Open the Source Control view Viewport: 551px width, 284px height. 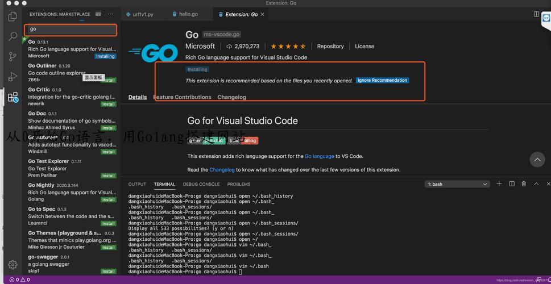coord(13,56)
